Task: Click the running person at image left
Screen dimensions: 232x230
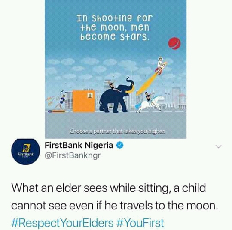Action: [61, 101]
